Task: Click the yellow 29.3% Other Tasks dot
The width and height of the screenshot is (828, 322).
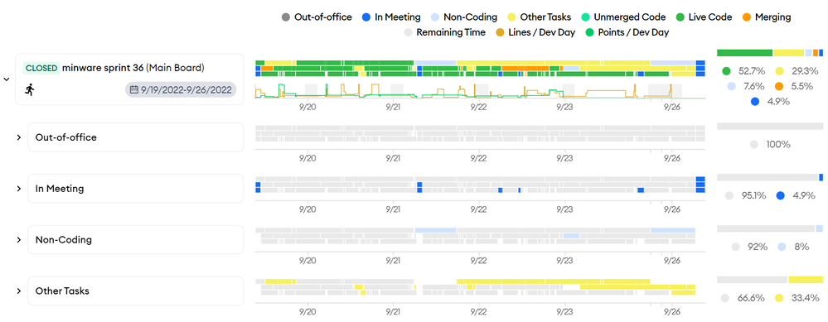Action: click(x=779, y=70)
